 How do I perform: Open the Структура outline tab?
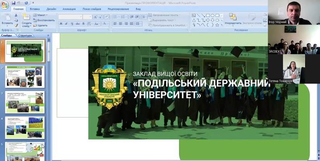pyautogui.click(x=25, y=36)
